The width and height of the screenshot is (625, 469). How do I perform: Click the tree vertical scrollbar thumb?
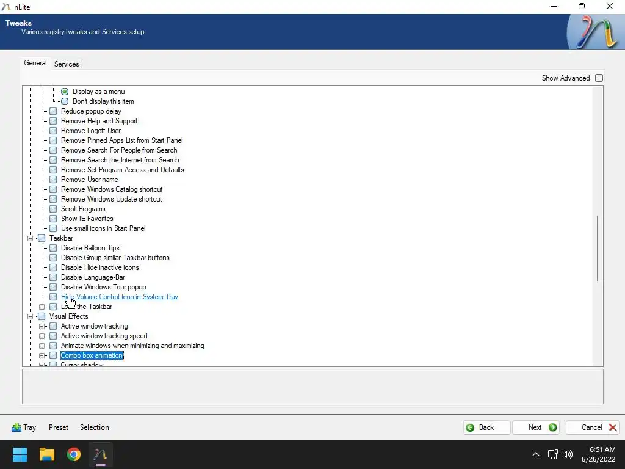point(597,248)
